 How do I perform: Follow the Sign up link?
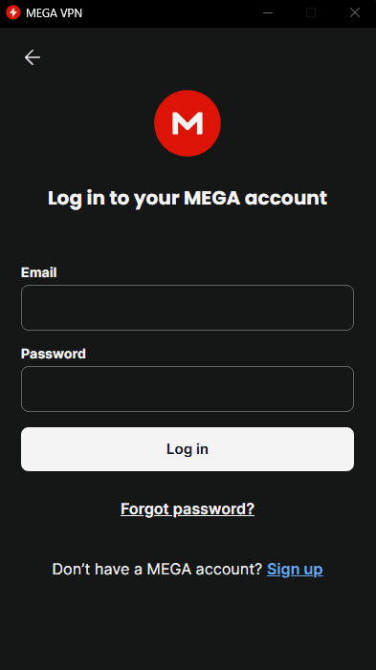click(x=295, y=569)
